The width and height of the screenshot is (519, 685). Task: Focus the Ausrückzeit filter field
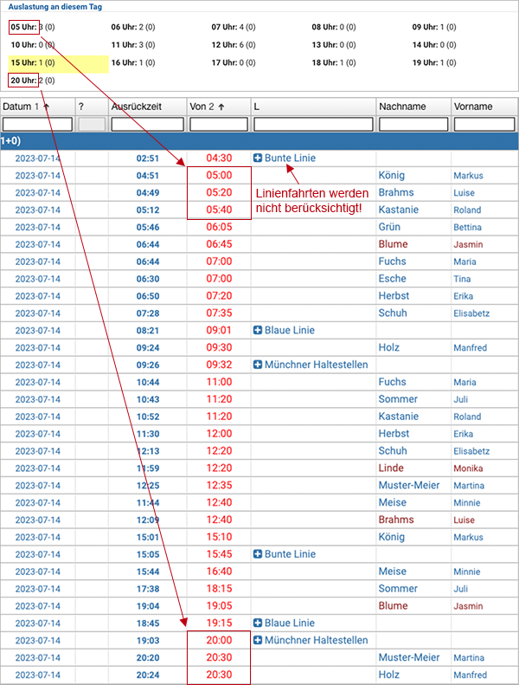148,124
